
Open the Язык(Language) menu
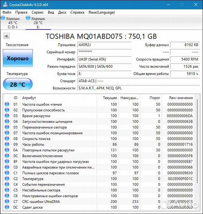tap(102, 12)
